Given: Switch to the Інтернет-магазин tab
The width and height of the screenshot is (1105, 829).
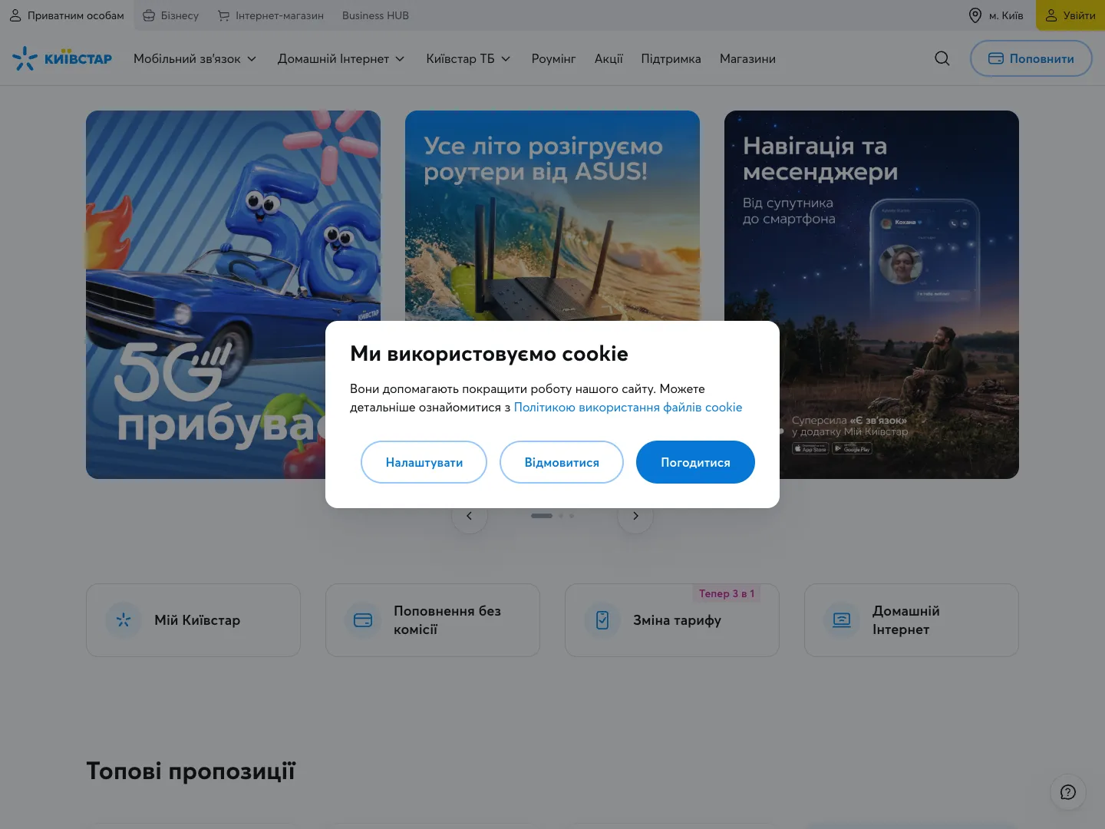Looking at the screenshot, I should 270,15.
